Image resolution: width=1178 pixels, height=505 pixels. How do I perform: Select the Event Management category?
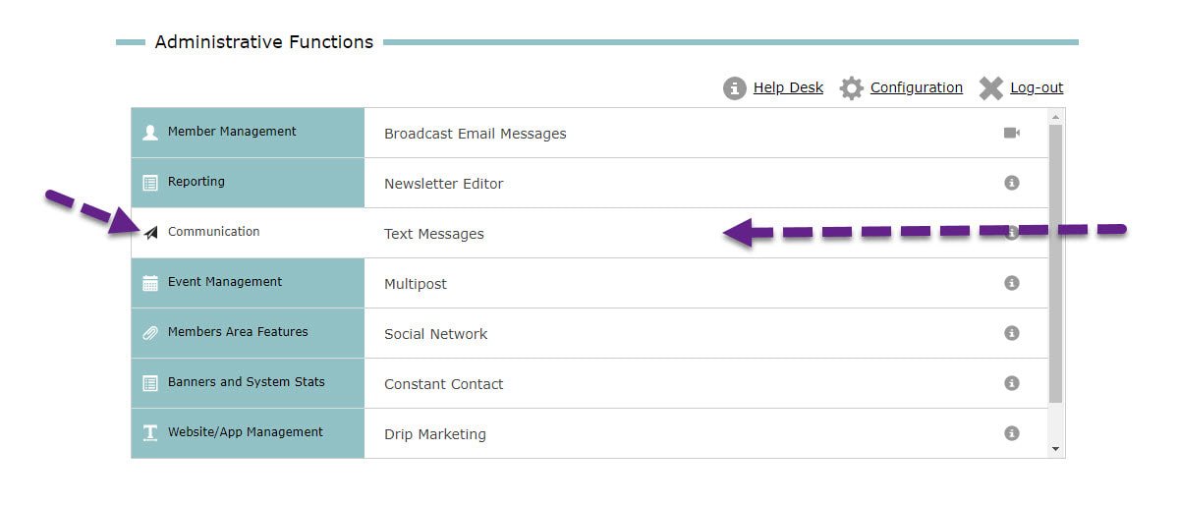(248, 283)
